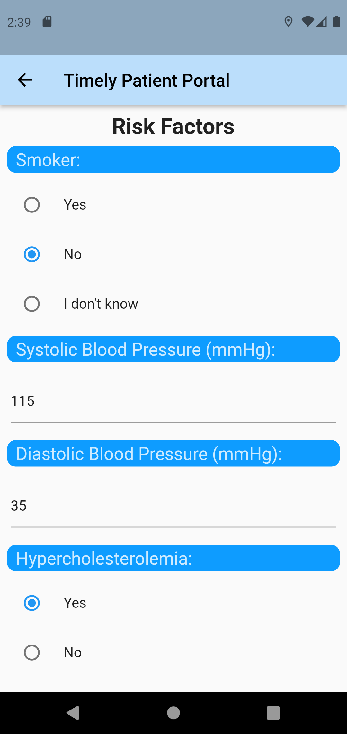Choose I don't know for Smoker

point(173,304)
